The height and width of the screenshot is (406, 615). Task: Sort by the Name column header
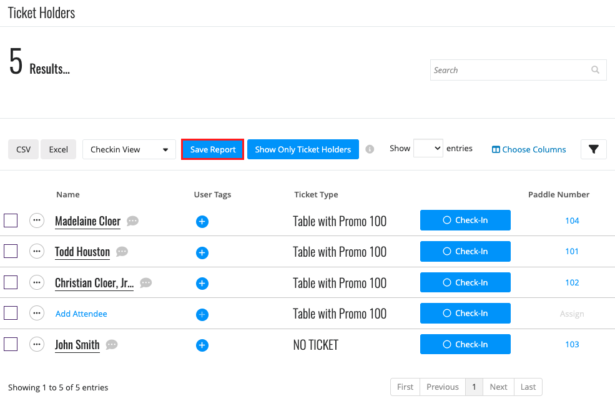point(68,194)
